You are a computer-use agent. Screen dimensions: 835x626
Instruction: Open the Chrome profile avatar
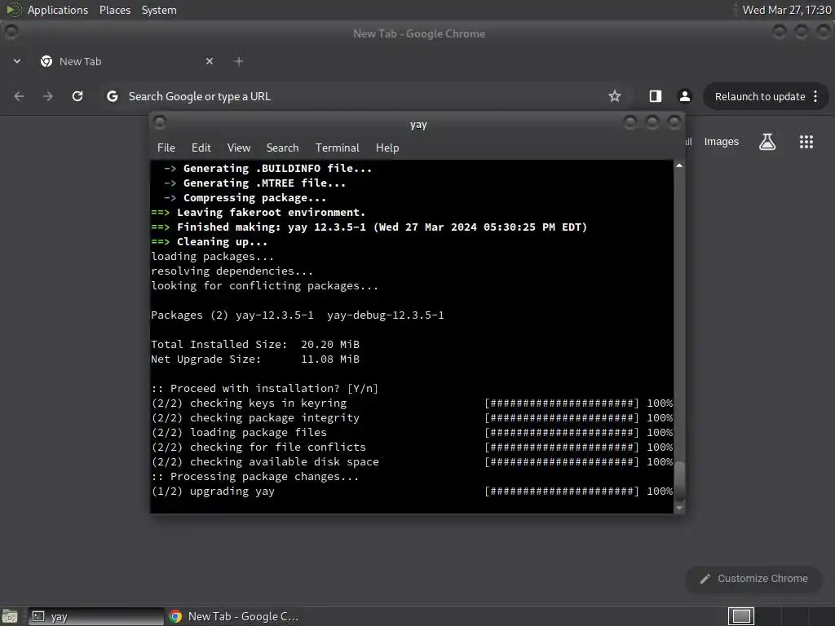click(685, 96)
